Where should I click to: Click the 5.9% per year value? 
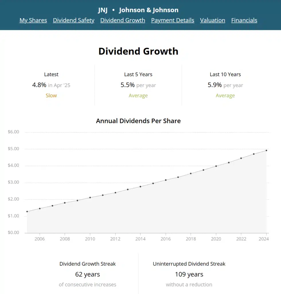[x=225, y=85]
